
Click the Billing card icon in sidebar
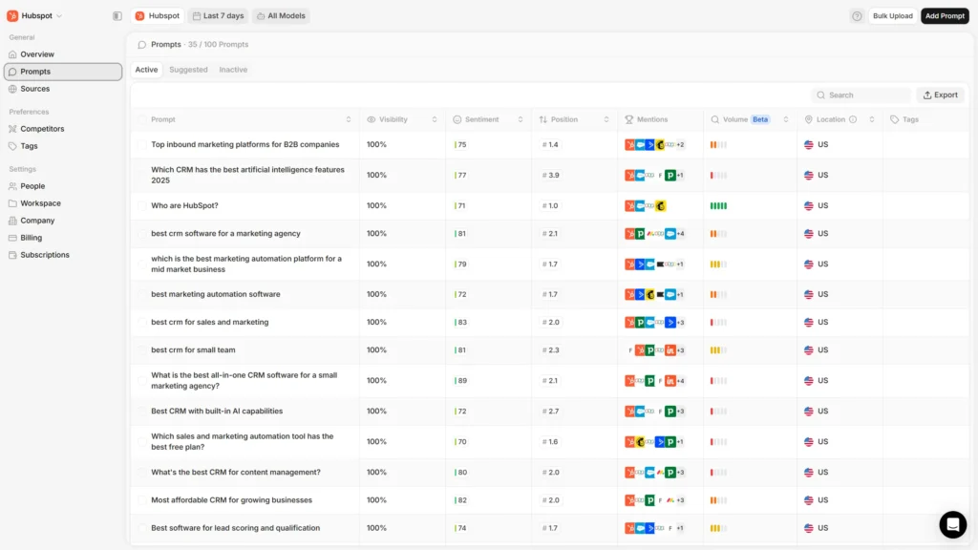click(12, 238)
